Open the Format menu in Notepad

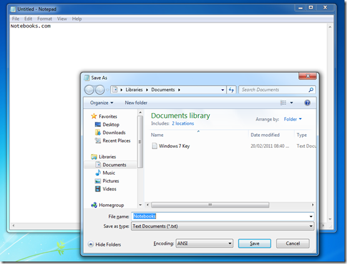(x=44, y=19)
